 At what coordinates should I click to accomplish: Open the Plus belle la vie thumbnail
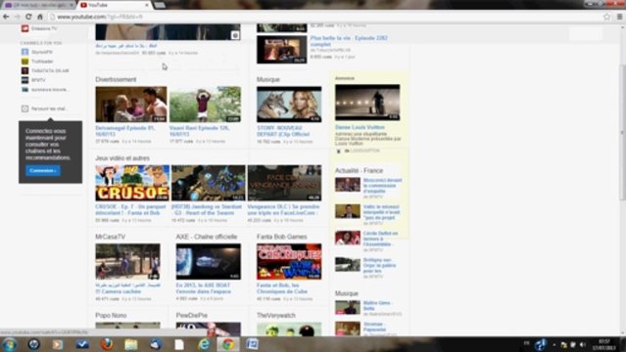click(282, 50)
